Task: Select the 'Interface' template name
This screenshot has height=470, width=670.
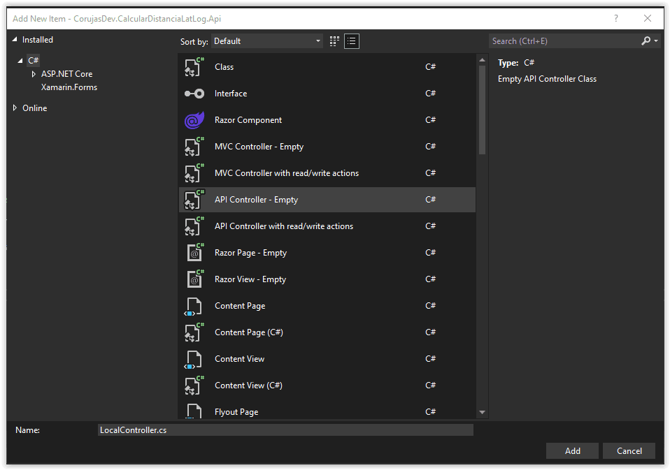Action: [231, 94]
